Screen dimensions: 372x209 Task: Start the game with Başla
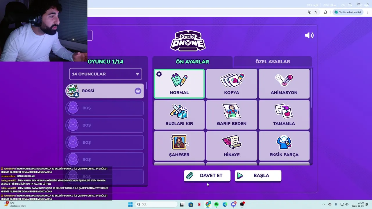click(258, 176)
